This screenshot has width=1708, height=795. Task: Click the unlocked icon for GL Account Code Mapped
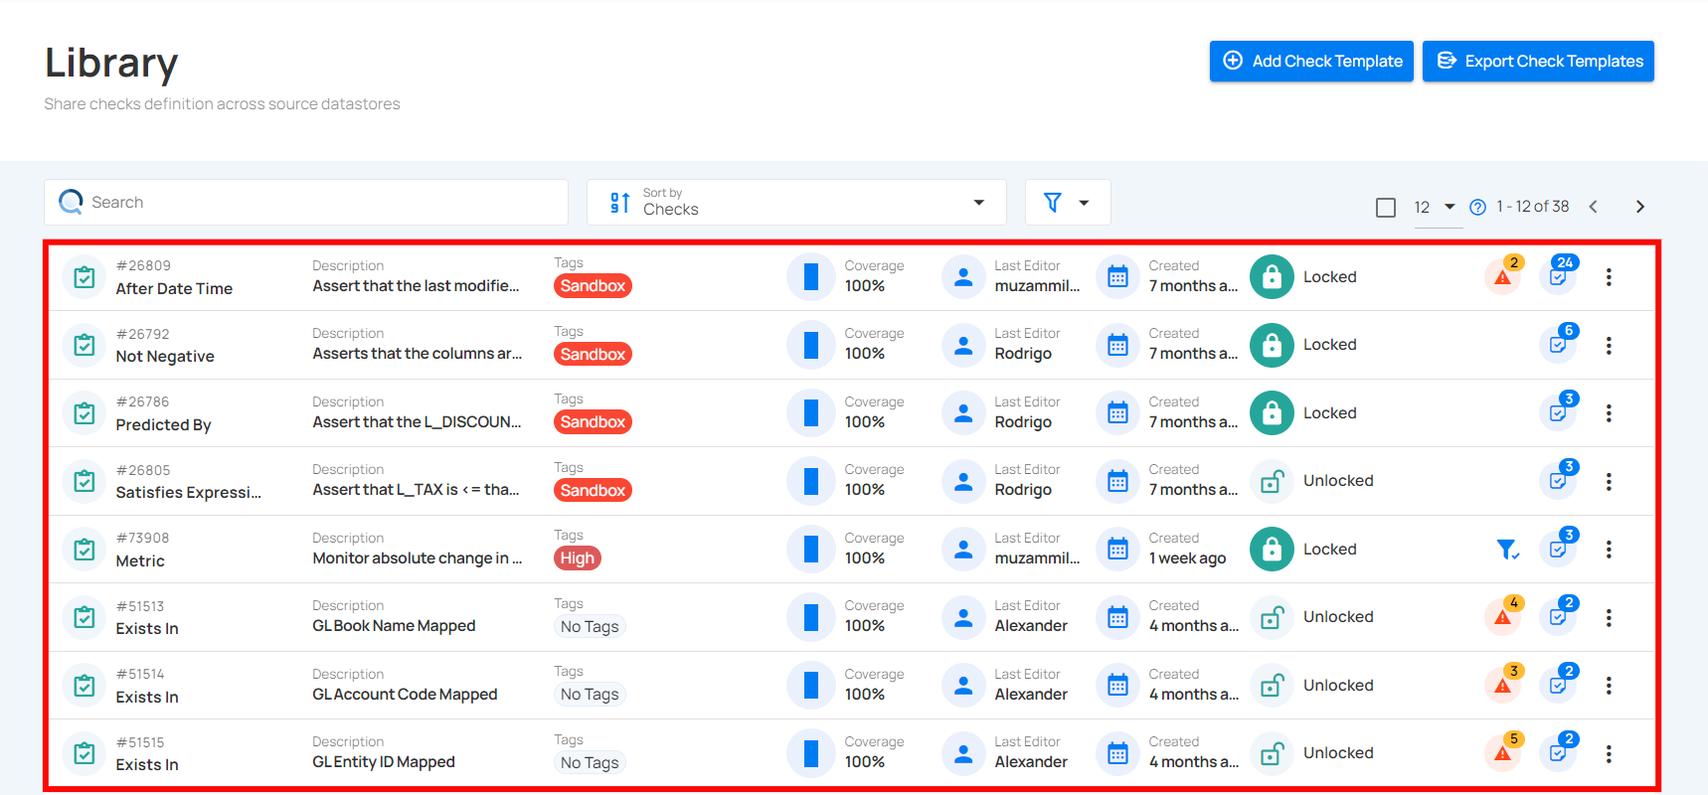pos(1272,686)
